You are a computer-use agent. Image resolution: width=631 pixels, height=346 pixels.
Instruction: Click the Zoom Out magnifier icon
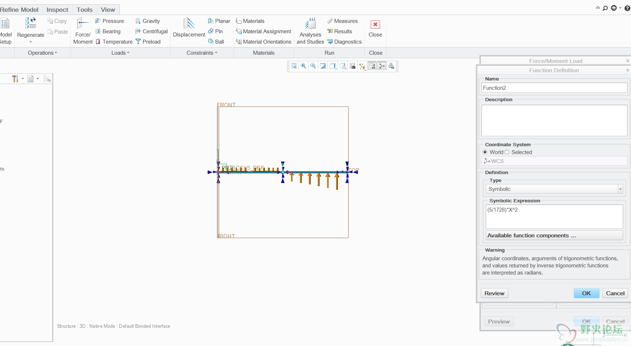pyautogui.click(x=313, y=66)
